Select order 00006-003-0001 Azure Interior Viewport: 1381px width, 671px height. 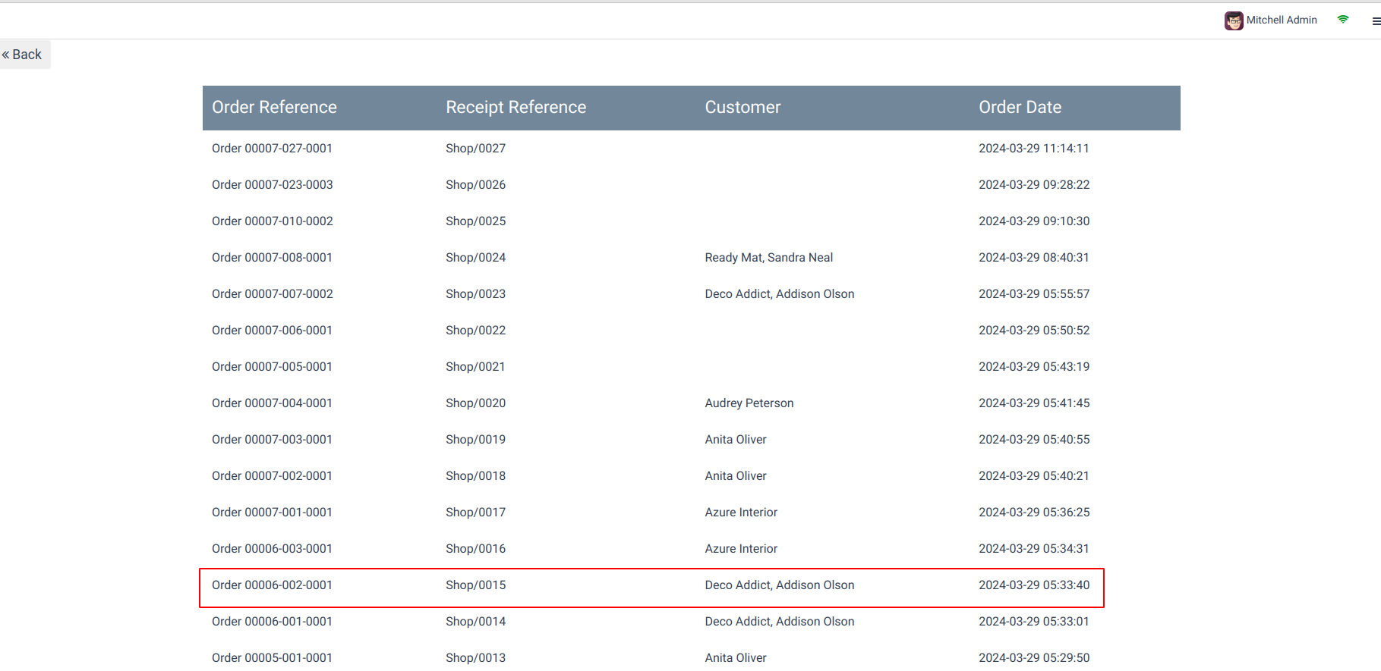[x=691, y=549]
